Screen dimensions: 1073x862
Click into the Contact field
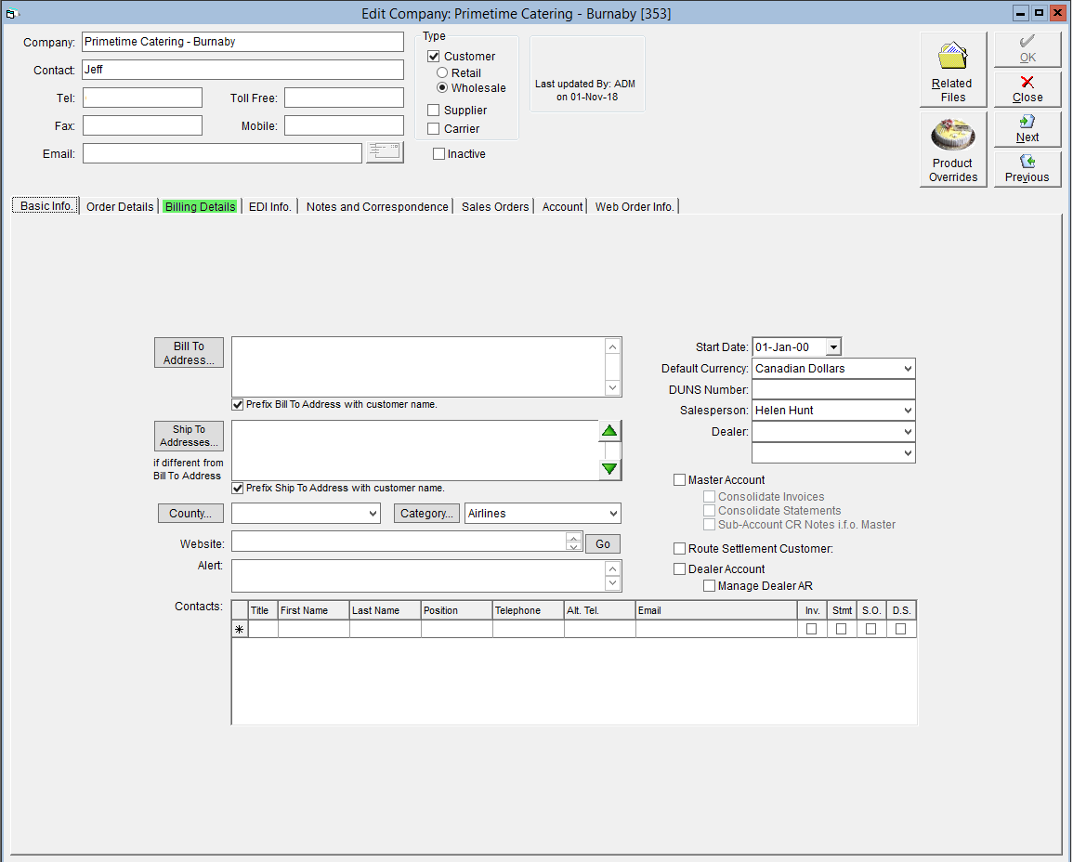click(x=242, y=70)
